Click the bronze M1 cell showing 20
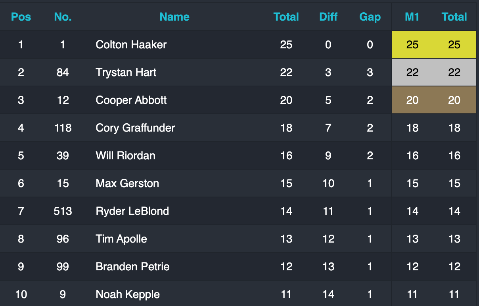This screenshot has height=306, width=479. (412, 100)
